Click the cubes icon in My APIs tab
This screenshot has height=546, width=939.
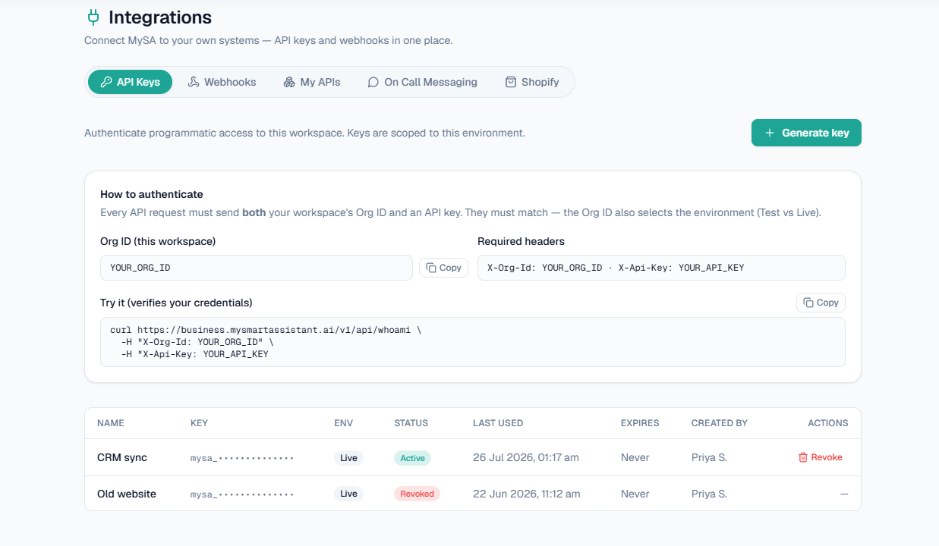[x=289, y=82]
